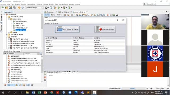Click the Profile Project clock icon
The image size is (170, 95).
[x=69, y=8]
